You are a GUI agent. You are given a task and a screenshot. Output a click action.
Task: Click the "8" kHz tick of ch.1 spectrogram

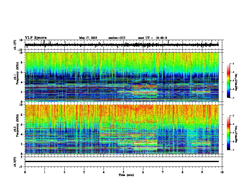point(22,62)
